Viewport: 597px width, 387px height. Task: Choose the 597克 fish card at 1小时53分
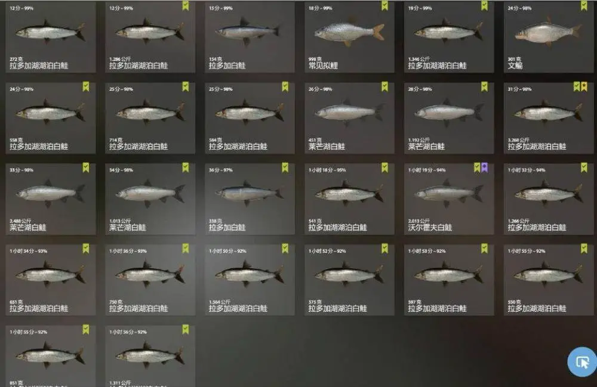click(449, 280)
